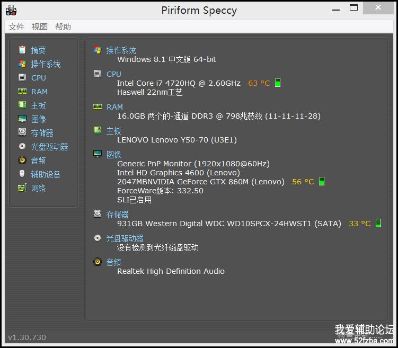Select 网络 in the sidebar

point(38,188)
